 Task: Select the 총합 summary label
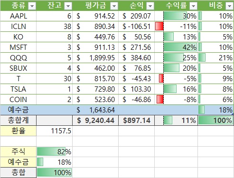pyautogui.click(x=19, y=172)
